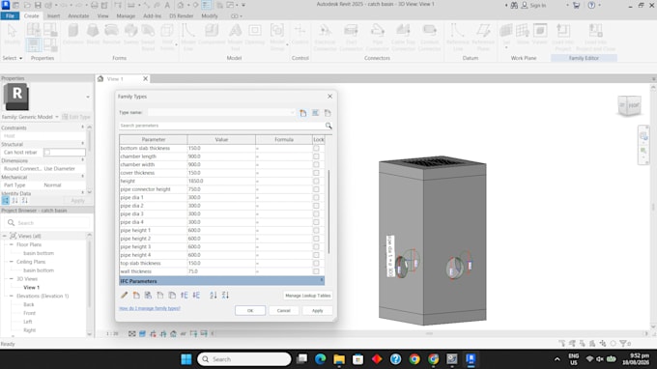Switch to the Modify ribbon tab
Image resolution: width=657 pixels, height=369 pixels.
click(x=209, y=15)
